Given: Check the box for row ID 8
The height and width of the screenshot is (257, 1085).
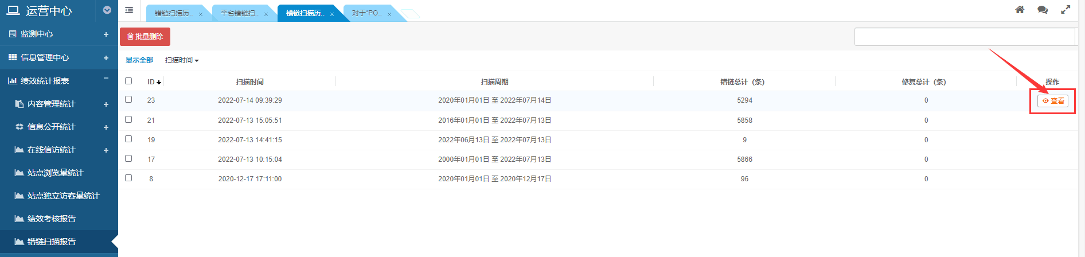Looking at the screenshot, I should click(x=128, y=178).
